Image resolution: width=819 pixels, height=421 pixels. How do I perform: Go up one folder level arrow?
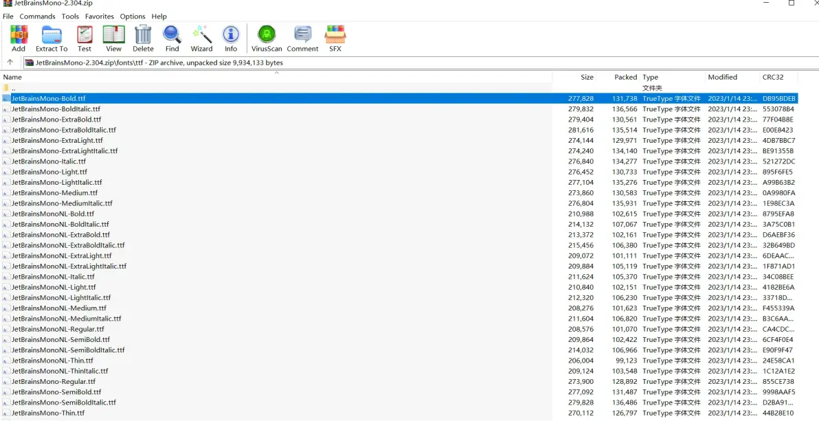point(10,62)
